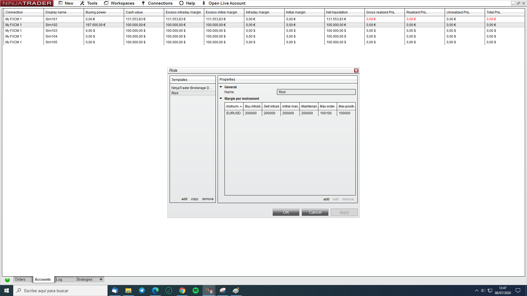Click copy link under Templates
Screen dimensions: 527x296
click(195, 199)
